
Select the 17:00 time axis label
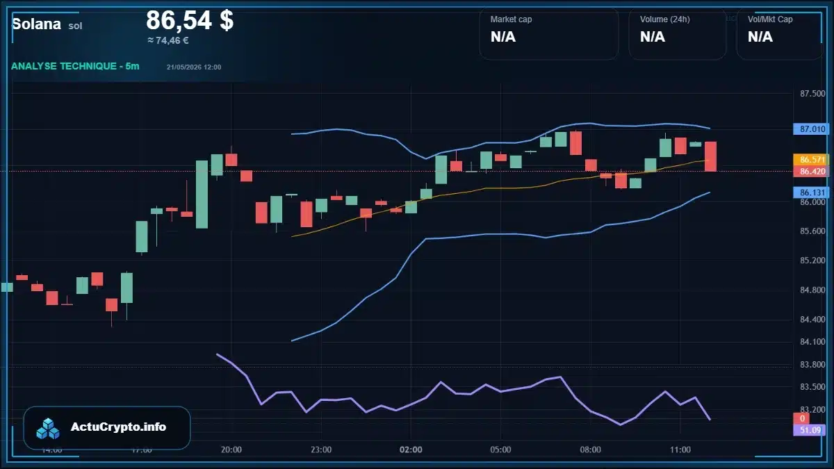[x=142, y=450]
